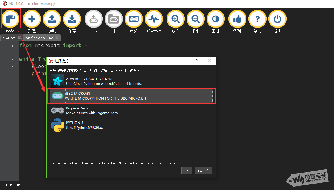Toggle the repl keyboard button

[x=134, y=19]
